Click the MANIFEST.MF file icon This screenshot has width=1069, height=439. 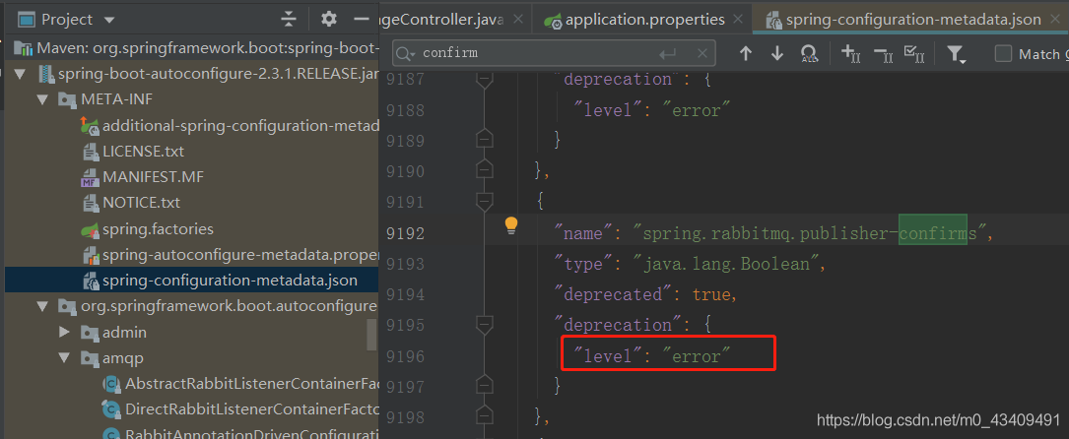click(x=90, y=177)
